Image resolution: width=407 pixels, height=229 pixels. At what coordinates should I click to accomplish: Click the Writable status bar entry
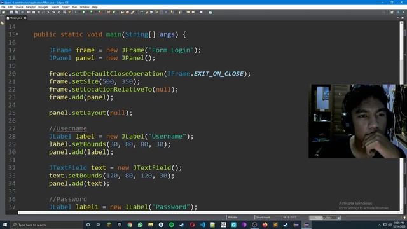click(x=233, y=218)
